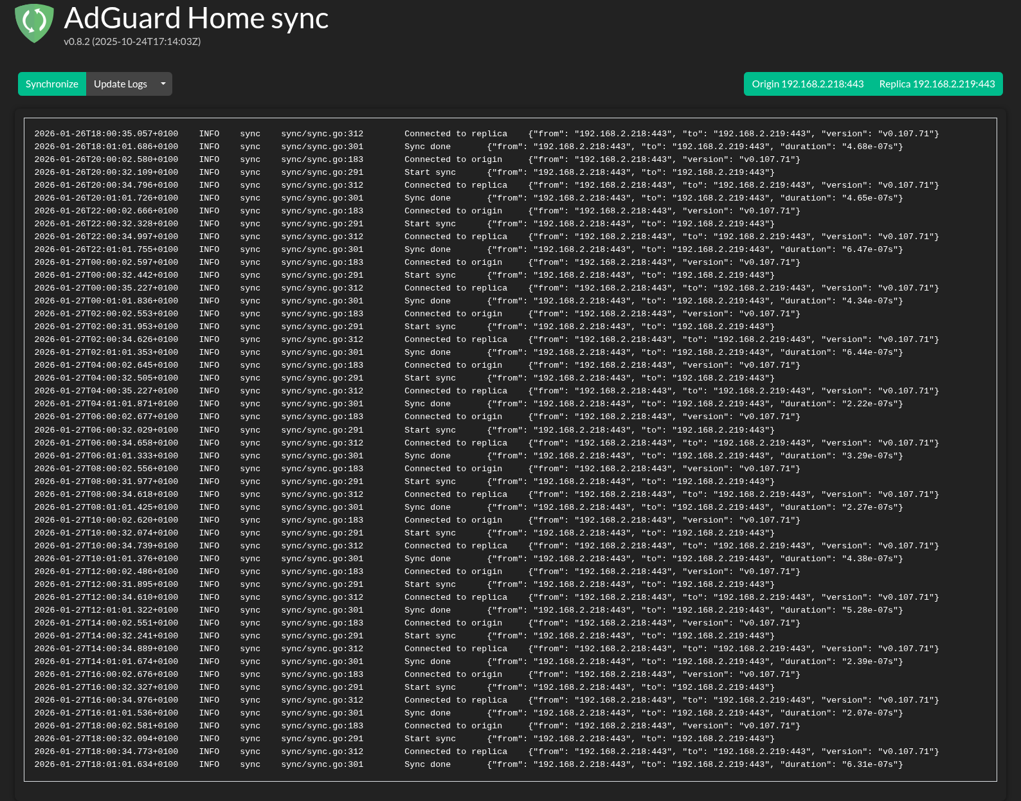
Task: Click timestamp 2026-01-27T18:00:34.773+0100
Action: tap(106, 751)
